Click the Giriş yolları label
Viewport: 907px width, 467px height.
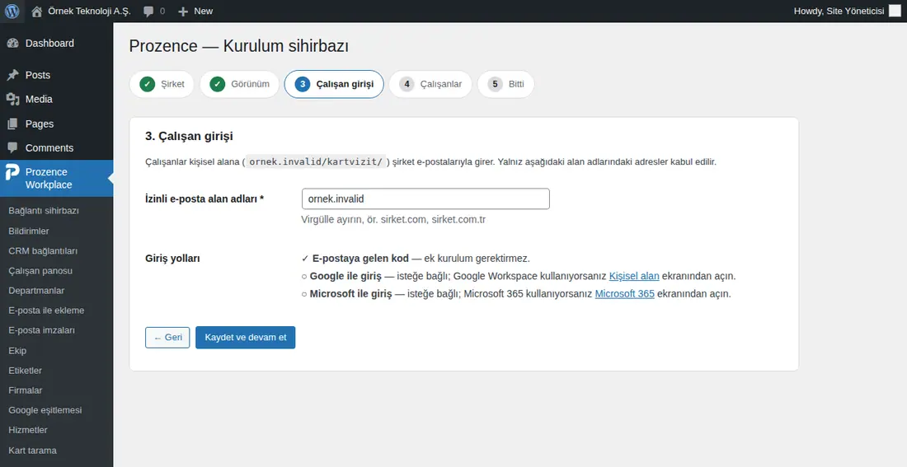[x=172, y=259]
